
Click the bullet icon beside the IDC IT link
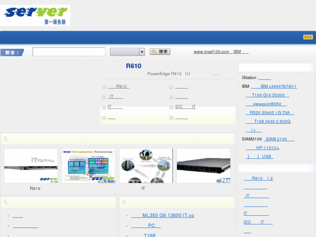[171, 107]
